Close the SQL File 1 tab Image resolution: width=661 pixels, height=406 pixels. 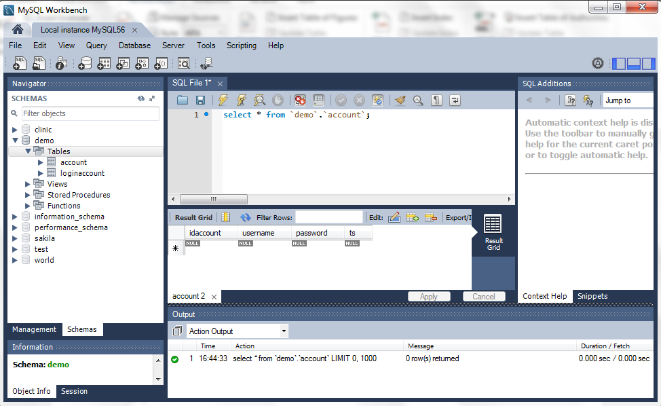220,84
